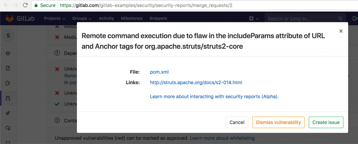Open the Issues icon in sidebar

click(8, 83)
